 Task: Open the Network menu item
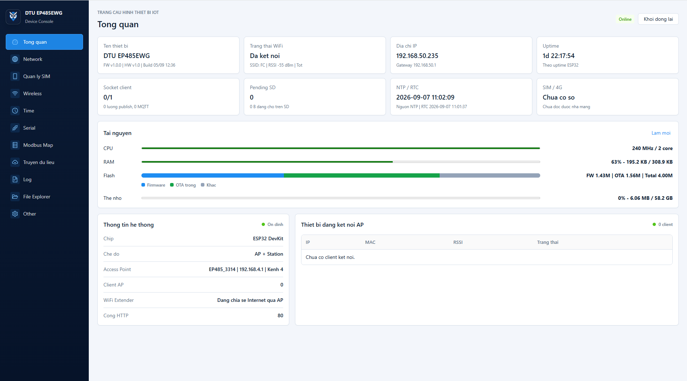point(44,59)
